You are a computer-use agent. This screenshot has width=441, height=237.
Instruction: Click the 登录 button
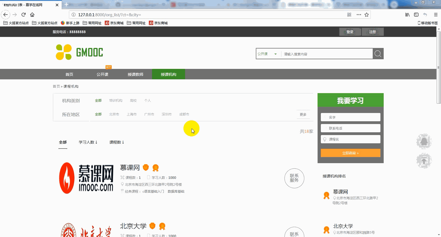[x=350, y=32]
